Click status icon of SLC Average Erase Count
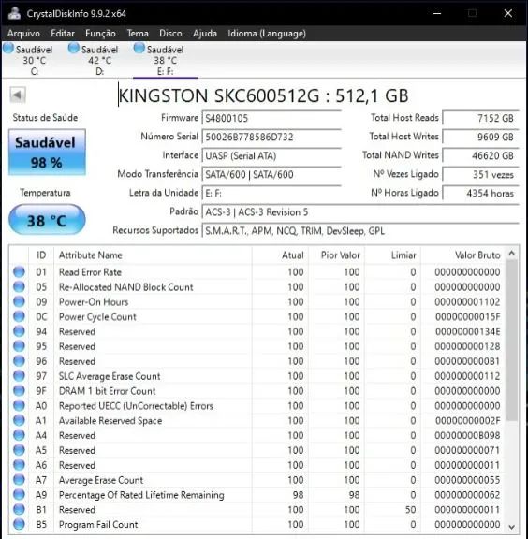528x539 pixels. (19, 376)
